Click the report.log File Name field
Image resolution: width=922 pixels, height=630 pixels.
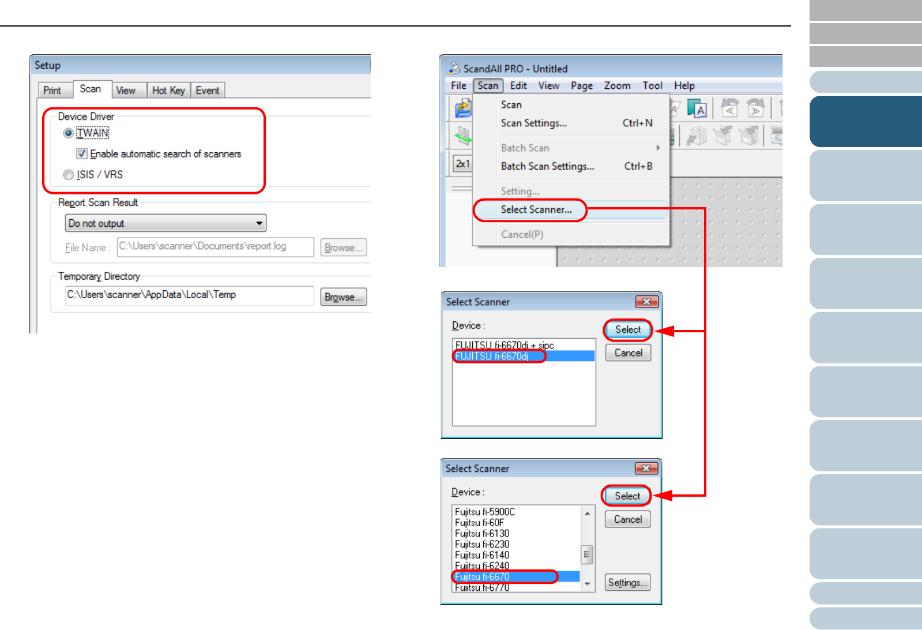tap(215, 246)
